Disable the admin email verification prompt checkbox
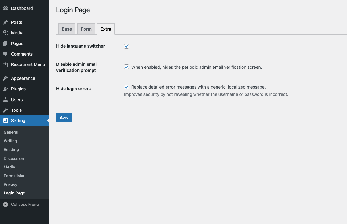Screen dimensions: 347x224 (126, 67)
